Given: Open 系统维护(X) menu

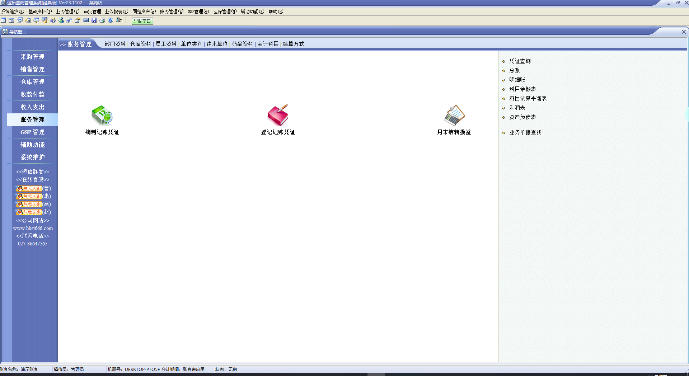Looking at the screenshot, I should [x=13, y=11].
